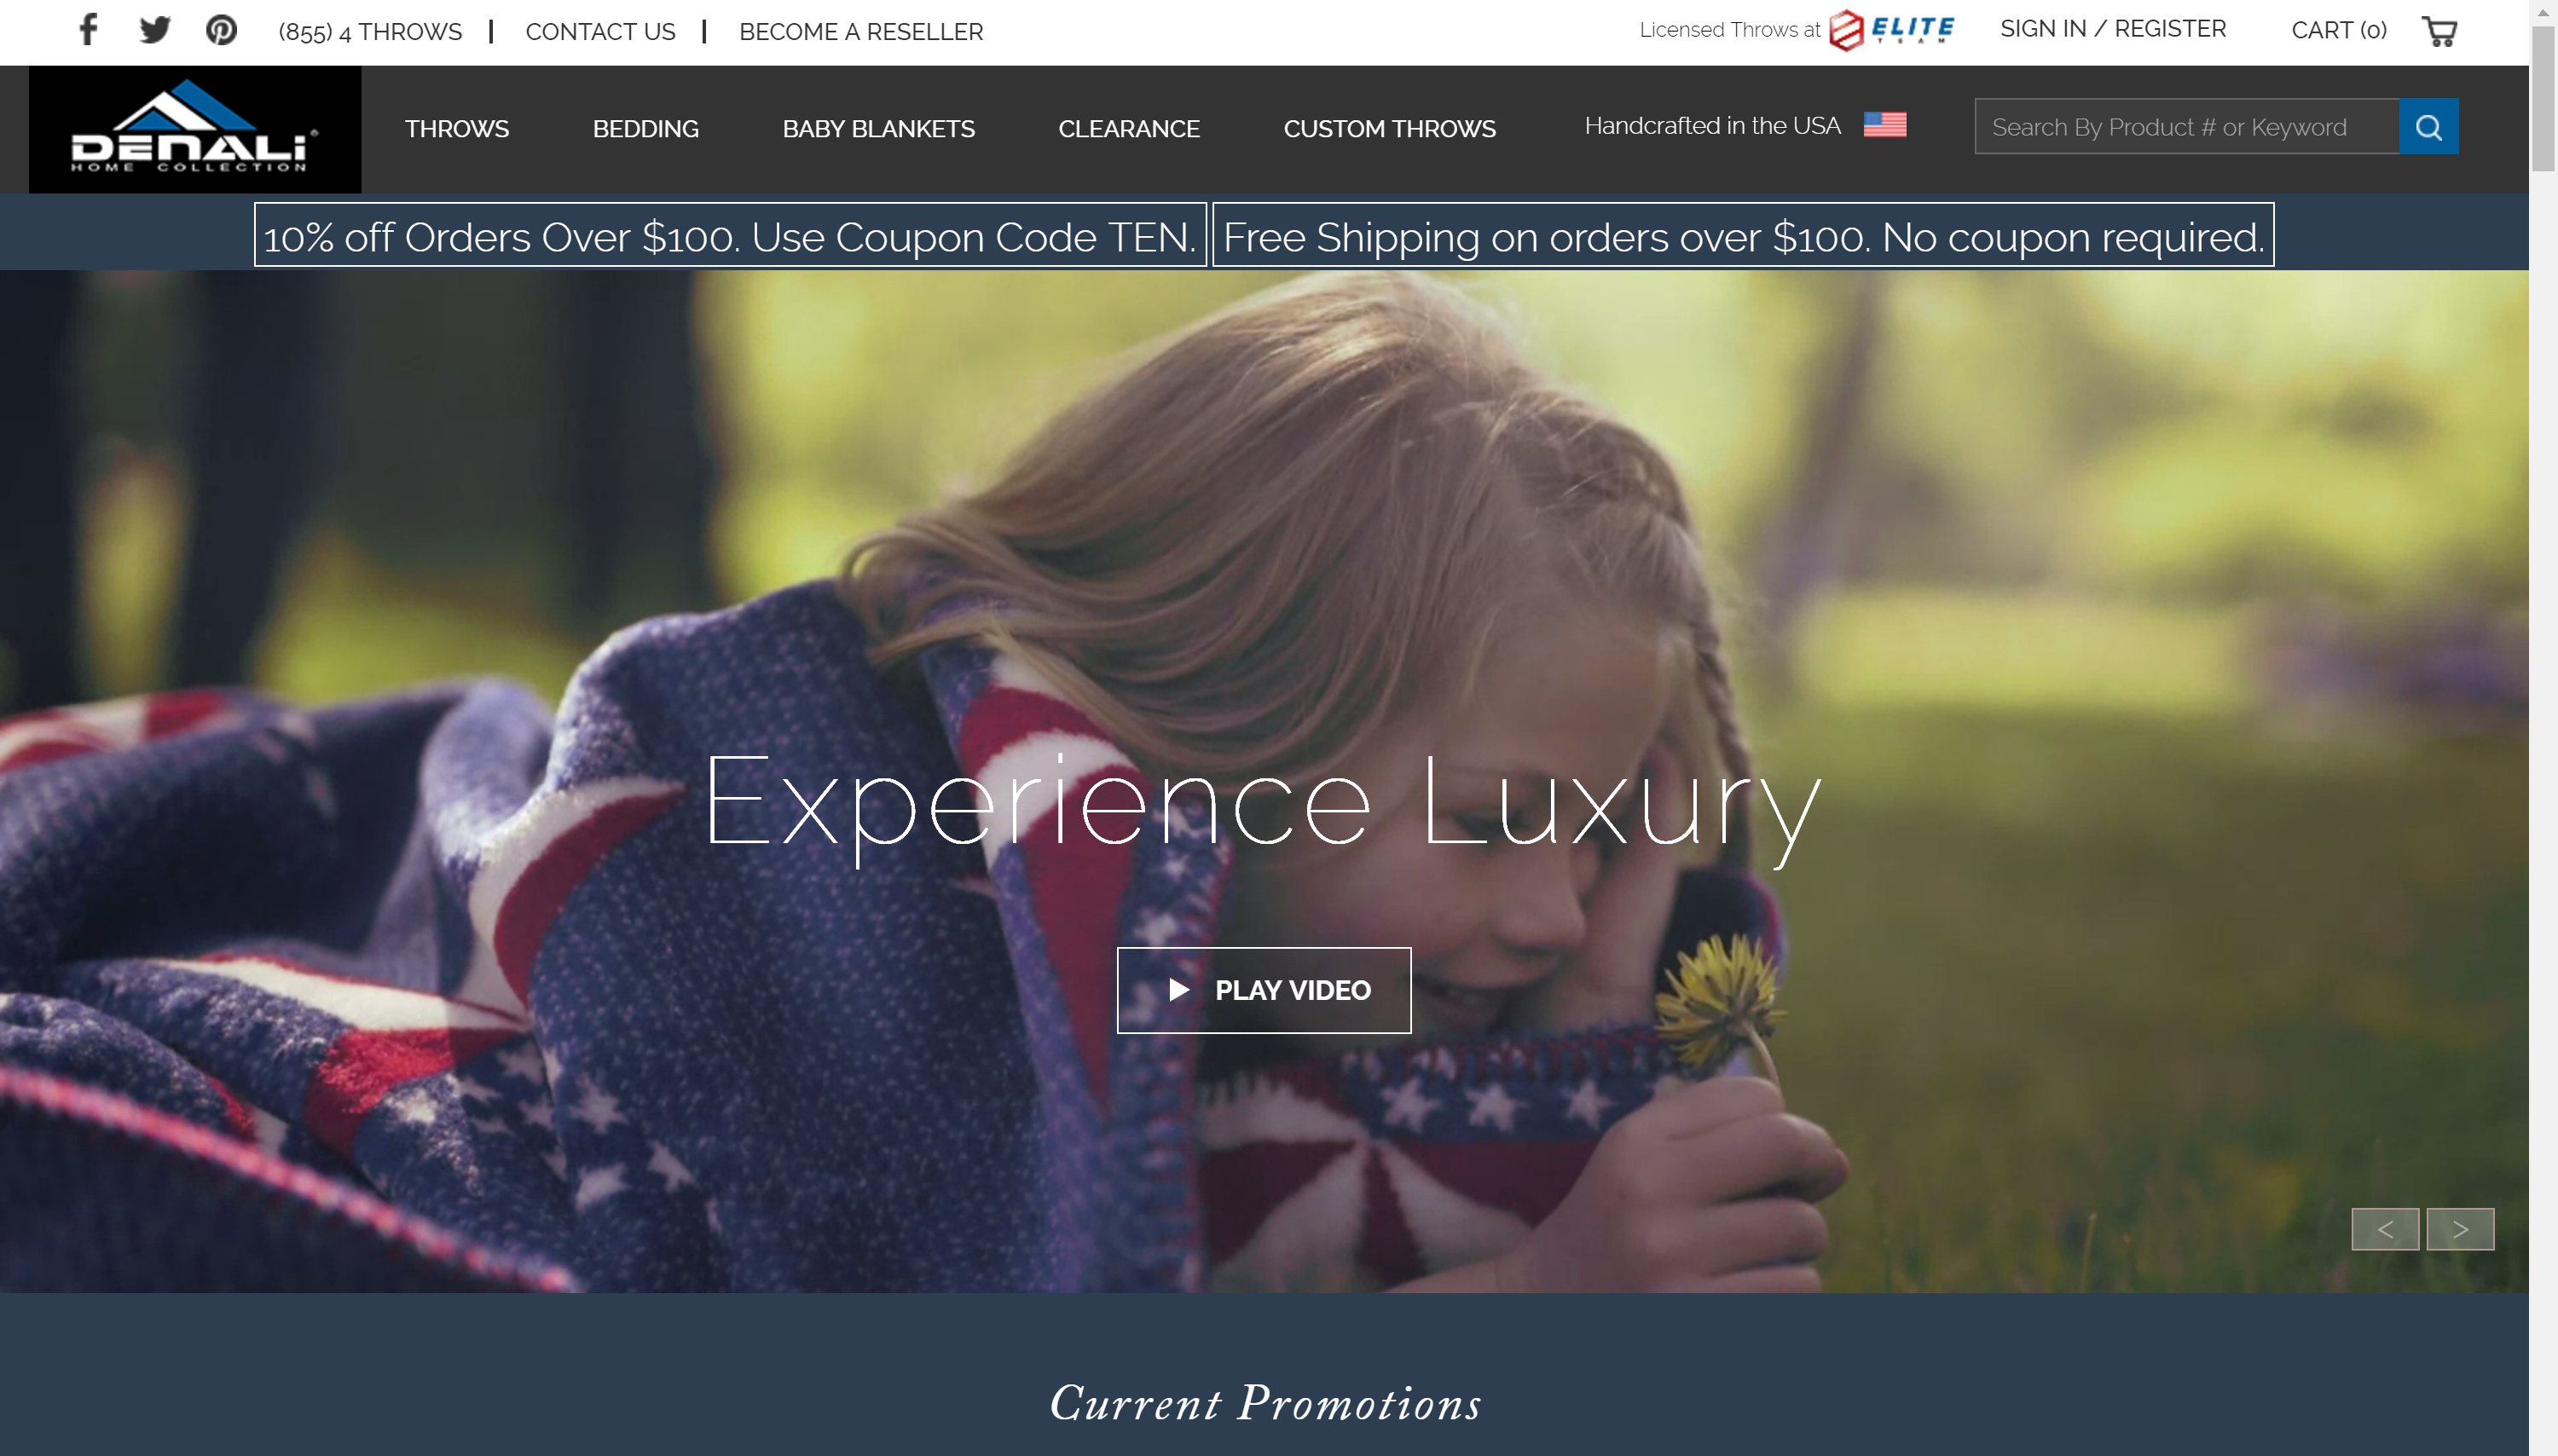This screenshot has width=2558, height=1456.
Task: Open the Pinterest icon link
Action: point(221,30)
